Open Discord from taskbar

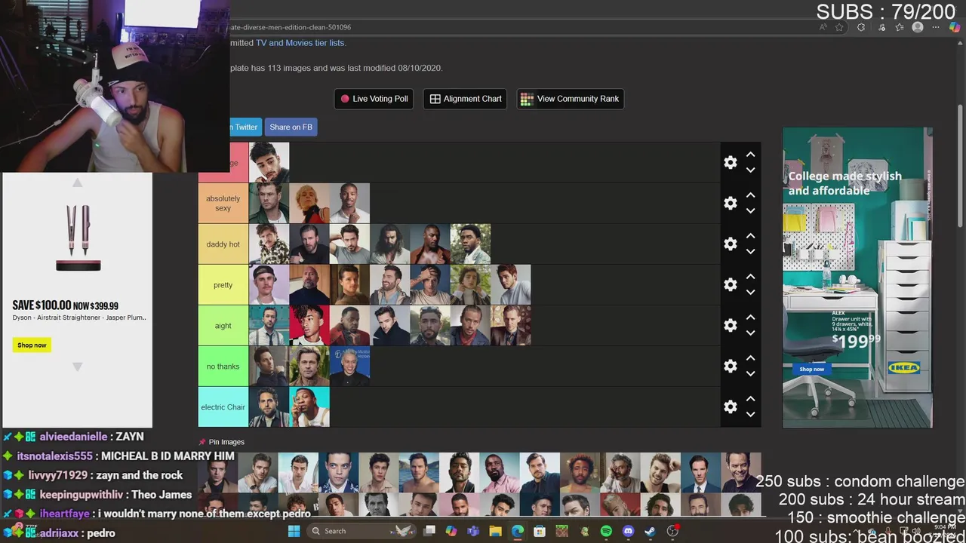tap(628, 531)
